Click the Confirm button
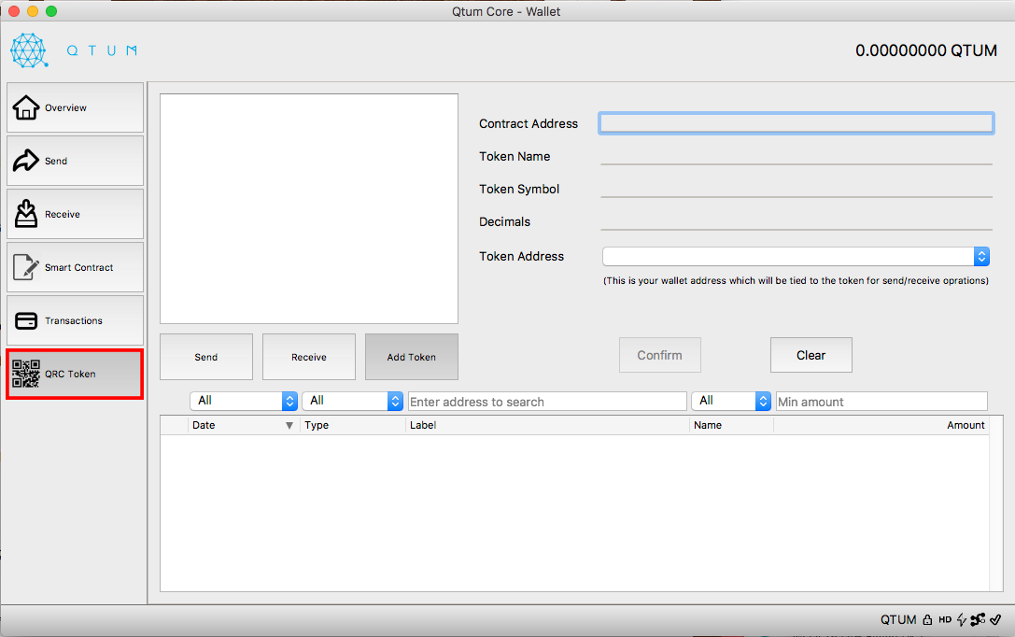The height and width of the screenshot is (637, 1015). pyautogui.click(x=659, y=355)
